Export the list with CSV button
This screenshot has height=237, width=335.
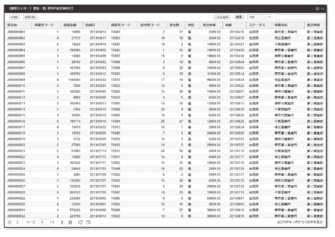click(14, 17)
